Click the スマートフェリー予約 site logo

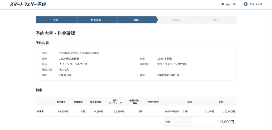pos(28,4)
